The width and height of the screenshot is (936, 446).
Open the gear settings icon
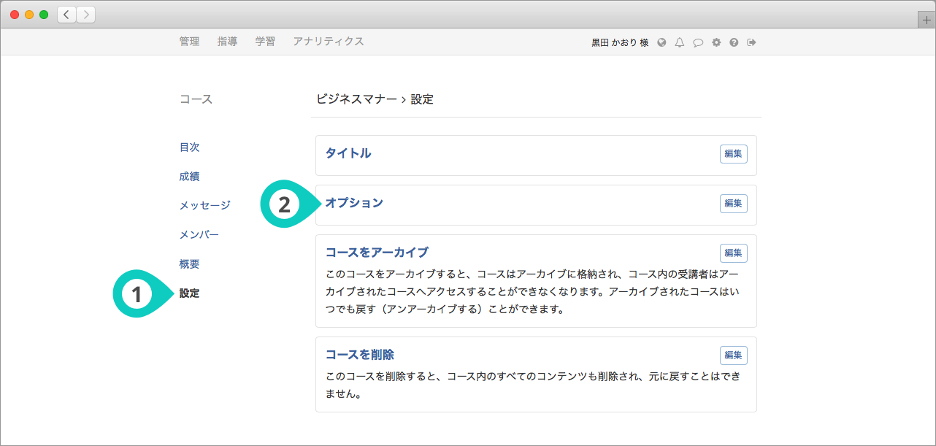(716, 42)
